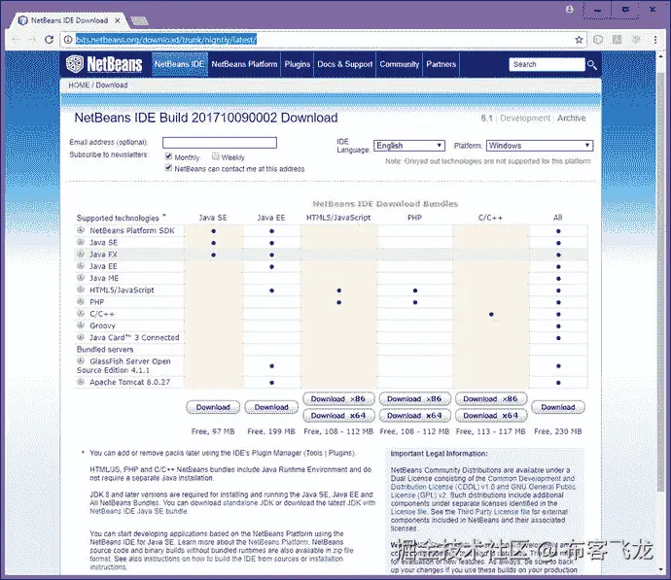The width and height of the screenshot is (671, 580).
Task: Open the Platform dropdown showing Windows
Action: tap(540, 146)
